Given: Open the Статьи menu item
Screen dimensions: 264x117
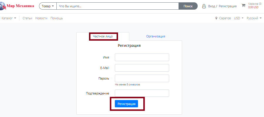Looking at the screenshot, I should coord(27,18).
